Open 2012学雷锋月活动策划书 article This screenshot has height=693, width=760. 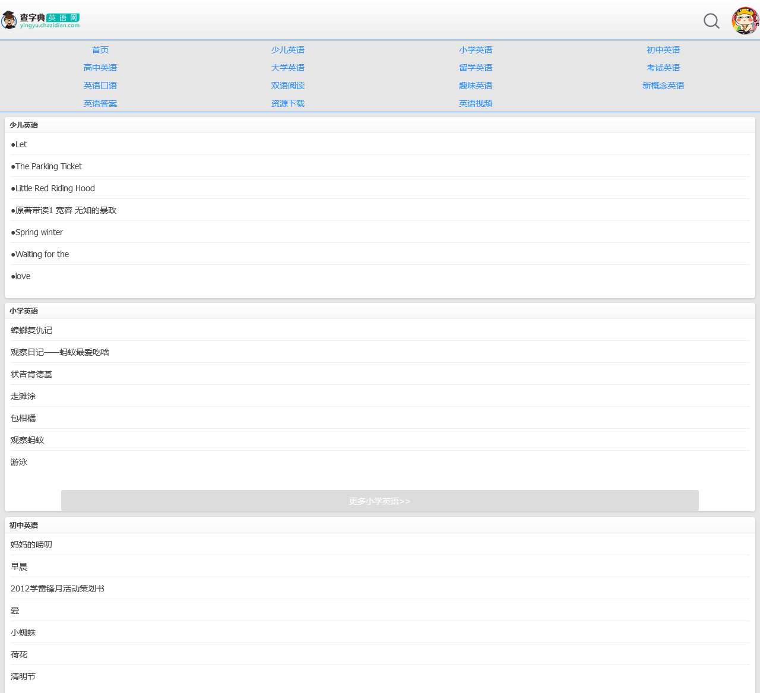point(58,588)
